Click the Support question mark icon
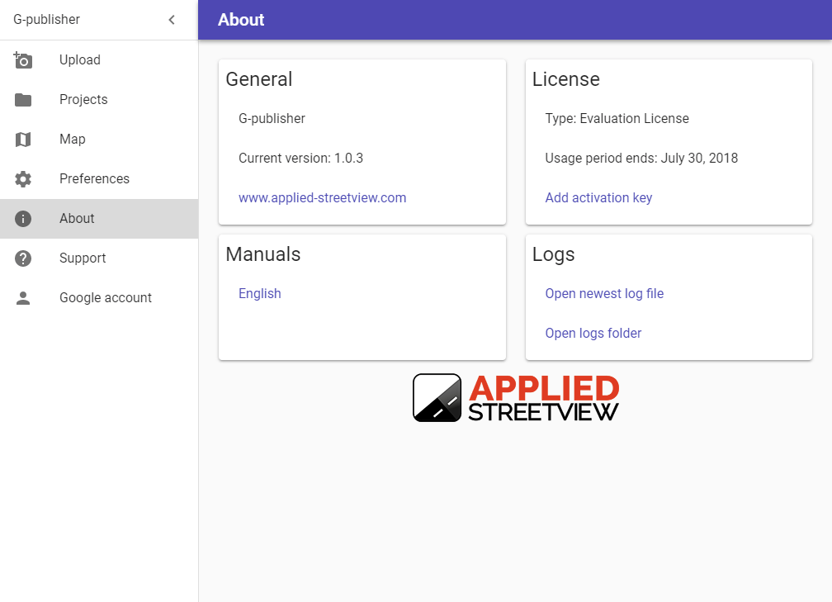 [23, 258]
